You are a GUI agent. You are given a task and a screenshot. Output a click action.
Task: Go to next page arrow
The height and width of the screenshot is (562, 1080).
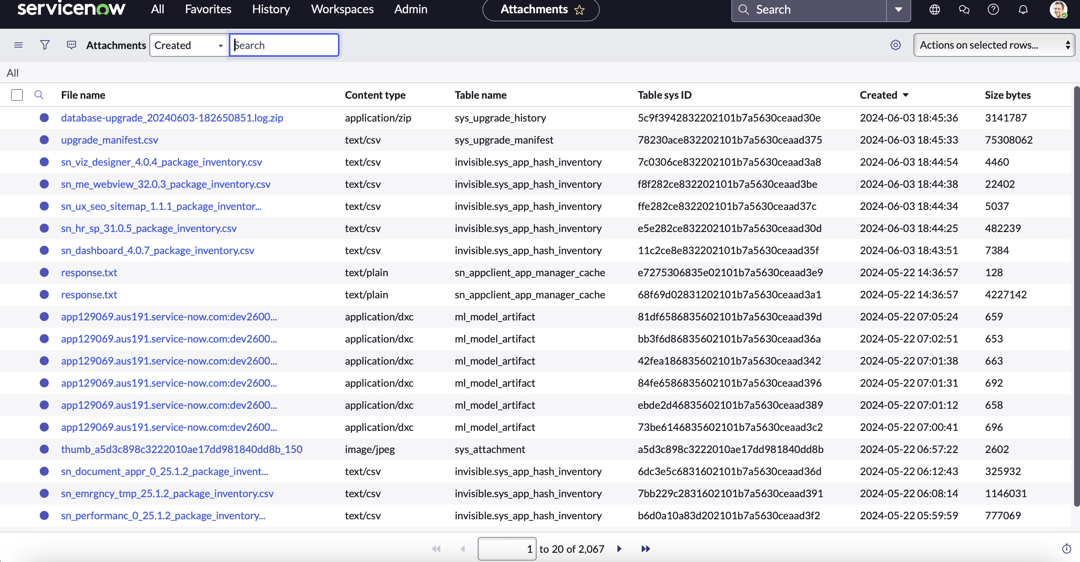pyautogui.click(x=619, y=549)
